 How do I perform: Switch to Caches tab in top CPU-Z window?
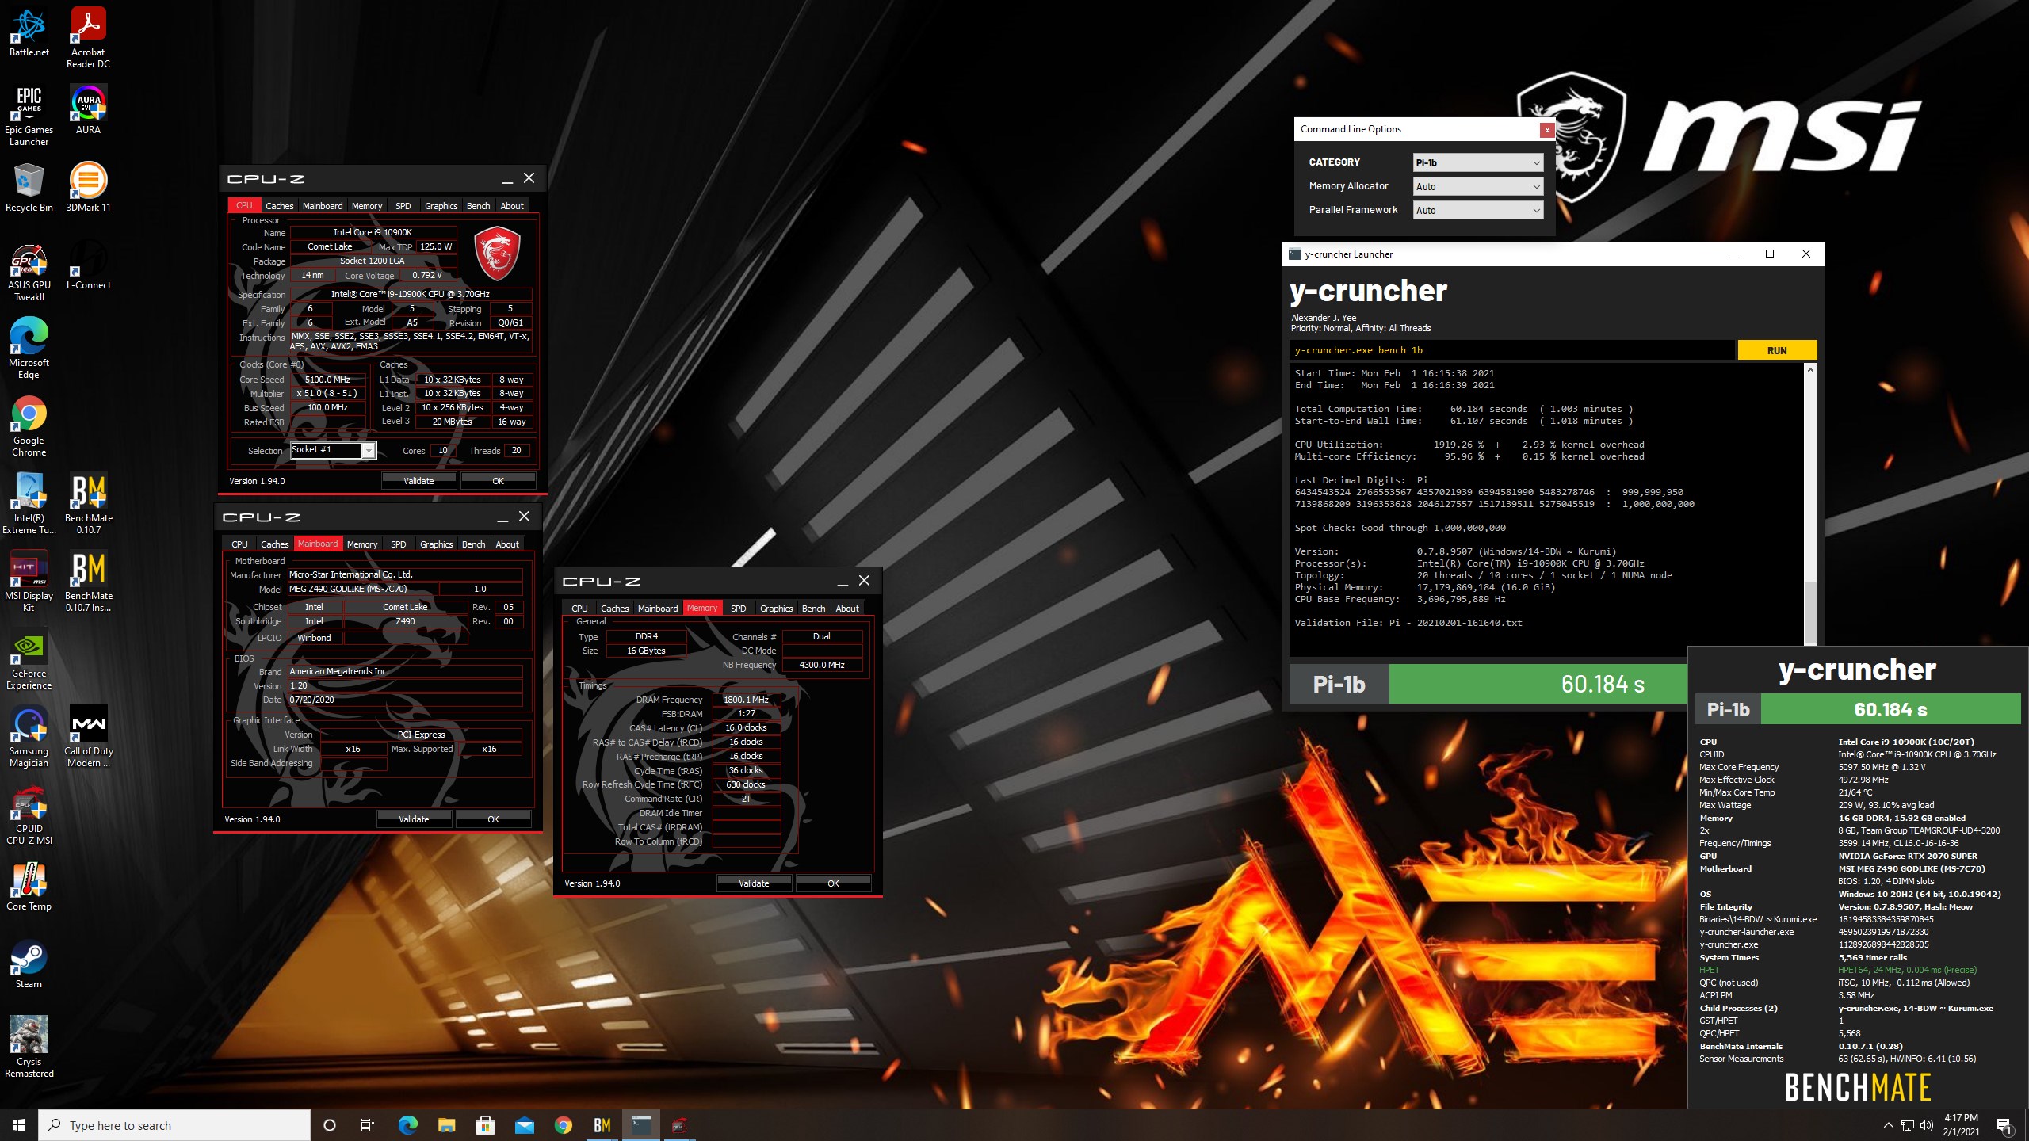coord(279,206)
